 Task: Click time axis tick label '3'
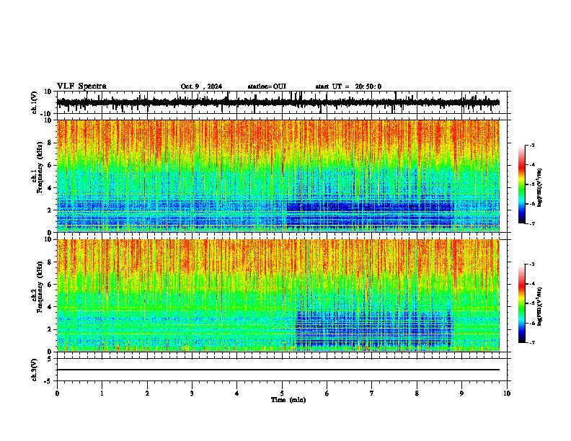click(192, 393)
